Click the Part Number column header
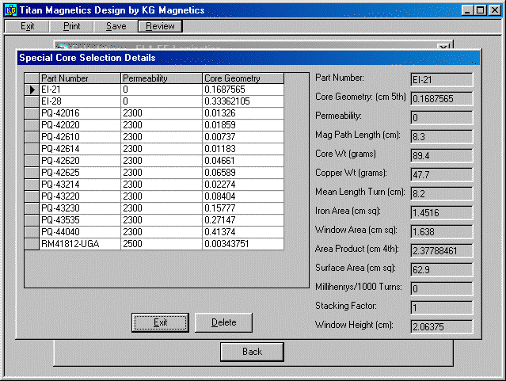The height and width of the screenshot is (381, 506). coord(80,78)
